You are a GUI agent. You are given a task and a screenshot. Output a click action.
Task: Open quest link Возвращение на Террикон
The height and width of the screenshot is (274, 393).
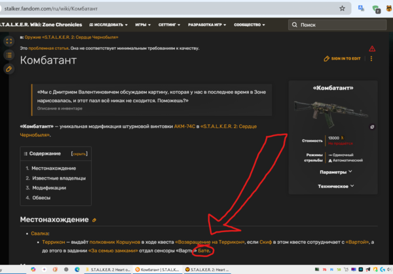pyautogui.click(x=210, y=242)
